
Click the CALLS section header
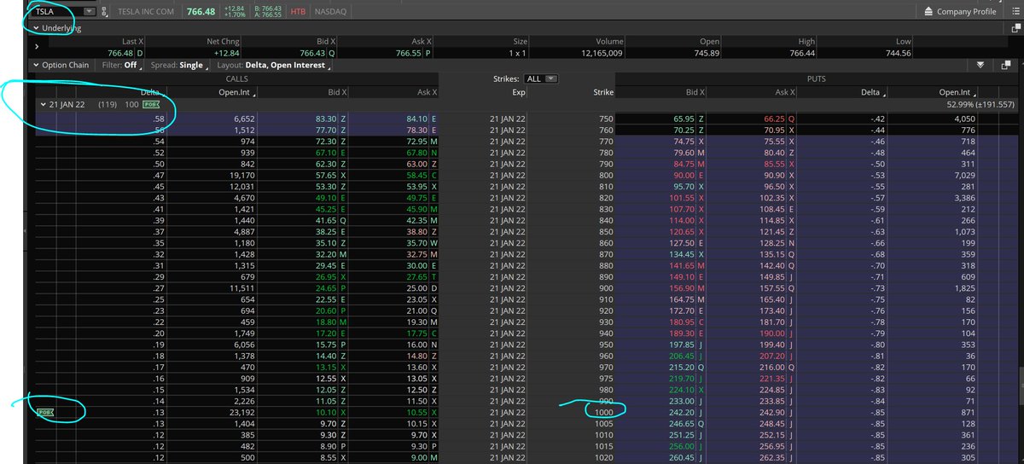pos(237,78)
